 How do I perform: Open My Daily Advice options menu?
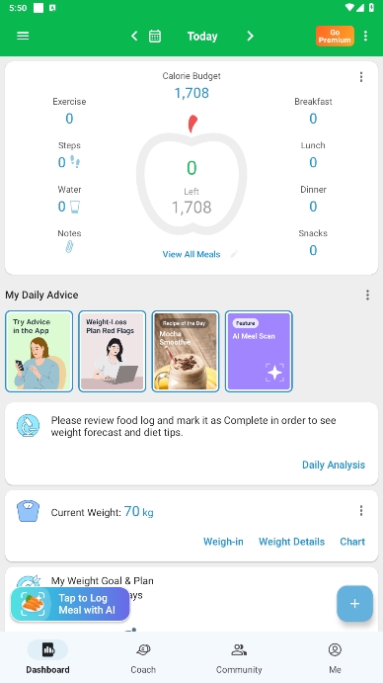pos(367,295)
